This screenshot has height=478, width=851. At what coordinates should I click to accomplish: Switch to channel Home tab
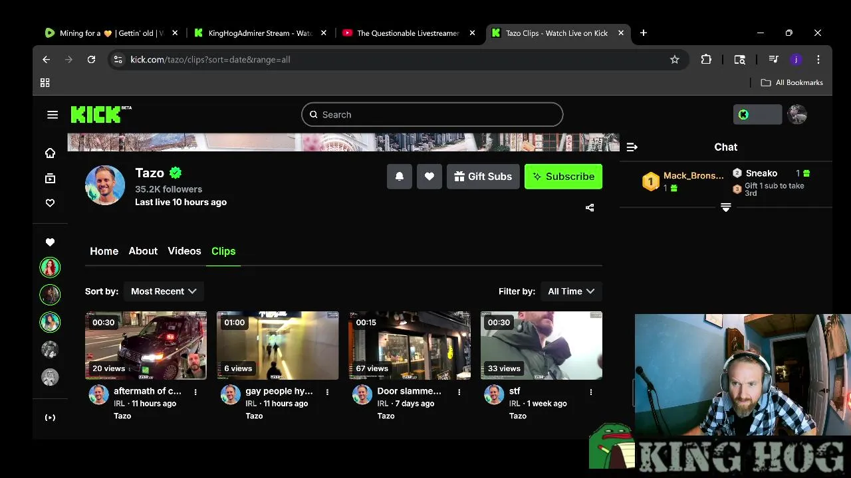[104, 251]
